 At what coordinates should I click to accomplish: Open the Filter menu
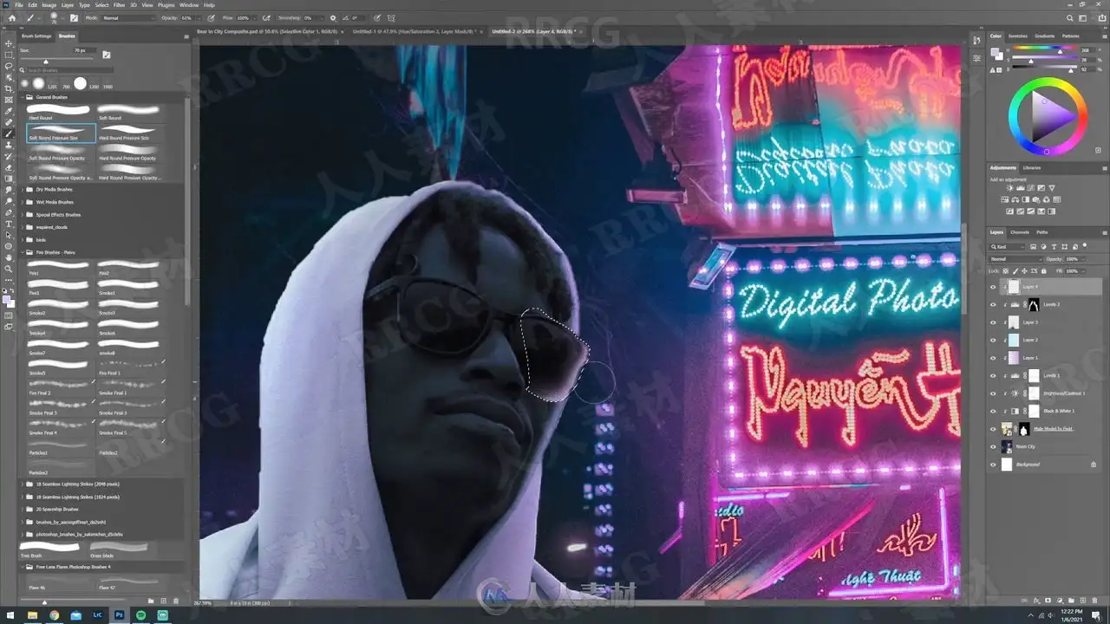(x=118, y=5)
